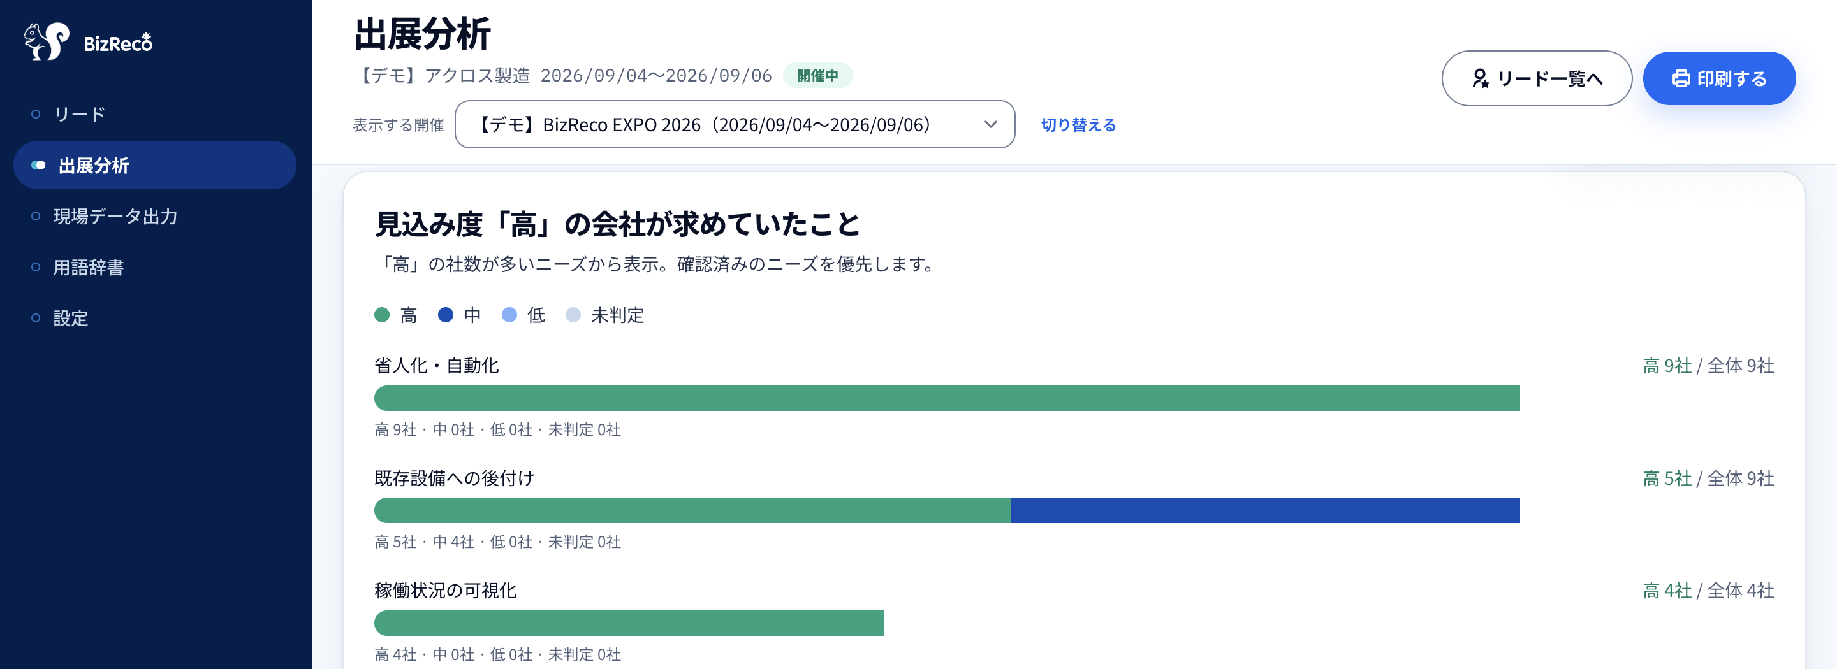Click the 印刷する button
This screenshot has height=669, width=1837.
point(1718,78)
